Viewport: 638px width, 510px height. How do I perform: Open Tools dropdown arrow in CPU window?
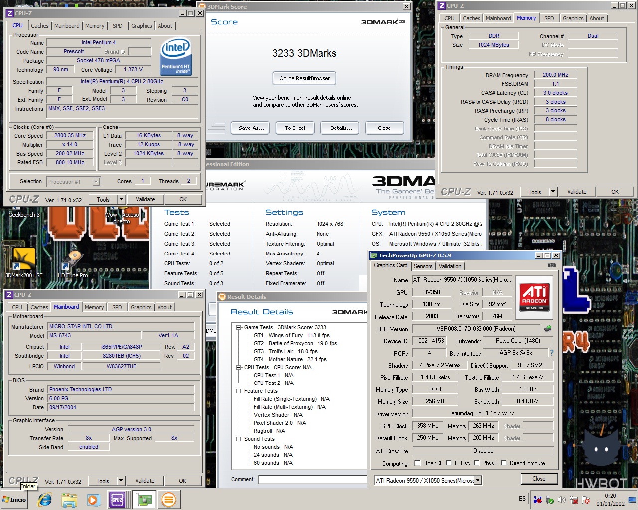click(121, 199)
